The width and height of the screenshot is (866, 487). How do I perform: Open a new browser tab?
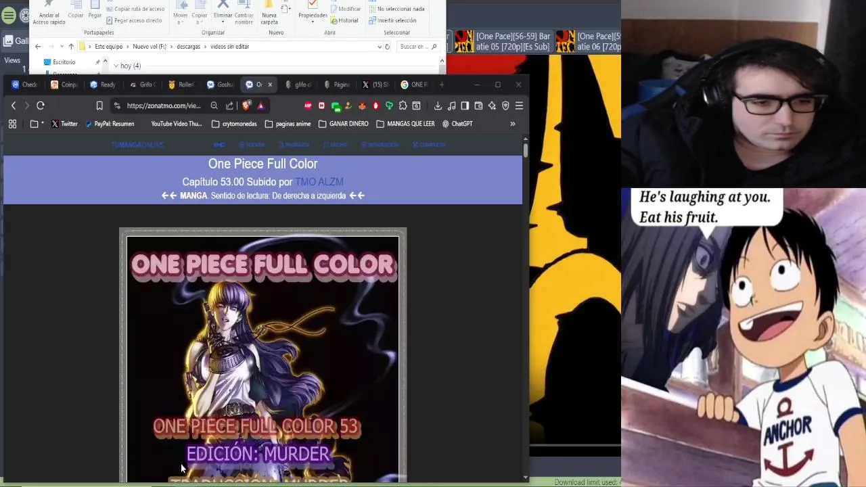tap(442, 85)
